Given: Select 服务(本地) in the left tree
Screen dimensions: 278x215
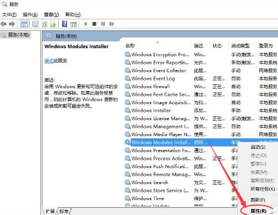Looking at the screenshot, I should click(x=18, y=35).
